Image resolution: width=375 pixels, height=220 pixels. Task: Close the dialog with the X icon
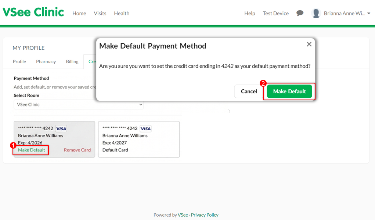[x=309, y=44]
